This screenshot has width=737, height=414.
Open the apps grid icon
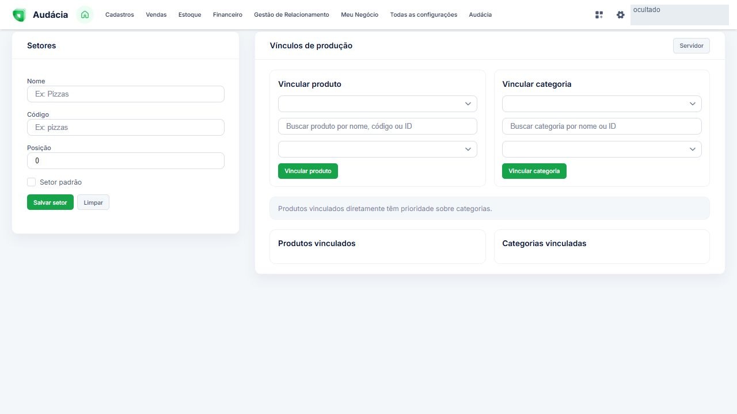coord(599,15)
